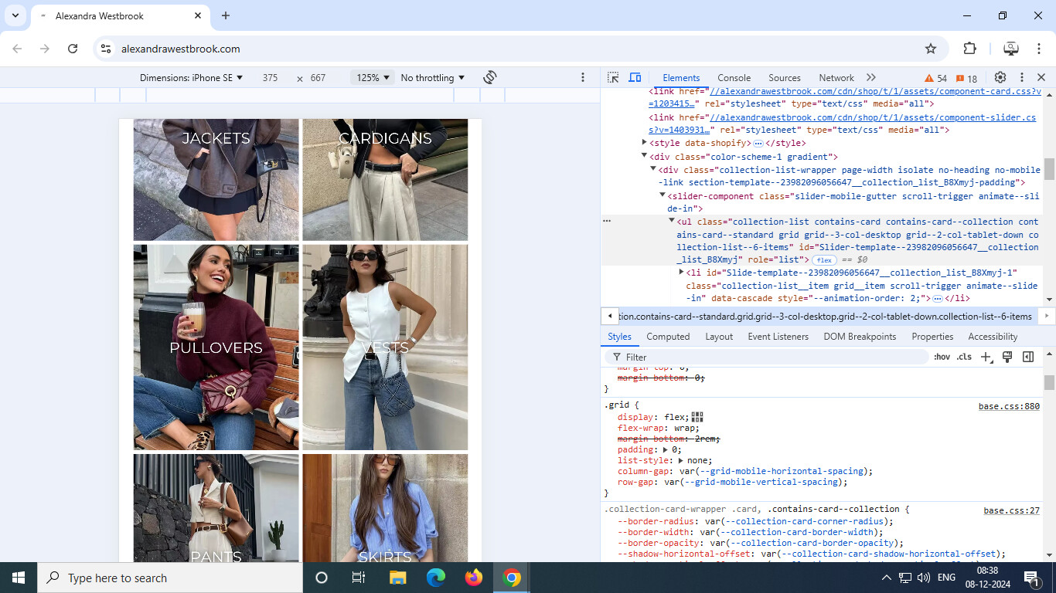This screenshot has height=593, width=1056.
Task: Toggle the :hov element state button
Action: [942, 357]
